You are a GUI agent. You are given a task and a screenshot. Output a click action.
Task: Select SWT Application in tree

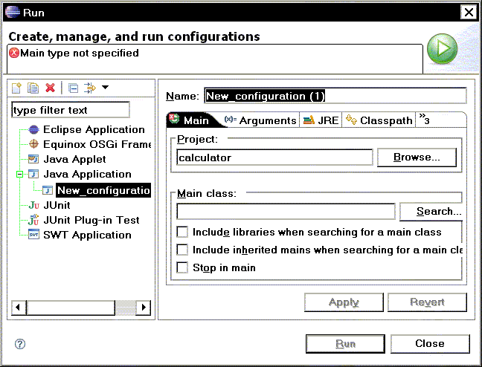point(87,235)
